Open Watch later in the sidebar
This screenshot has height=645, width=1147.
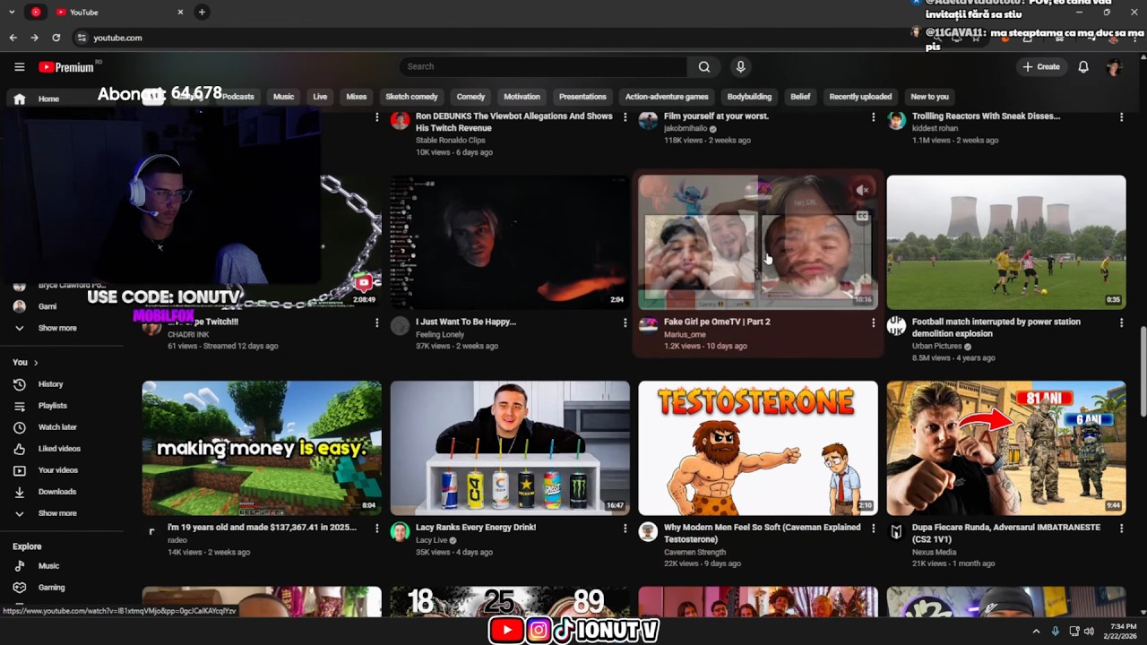[x=57, y=426]
